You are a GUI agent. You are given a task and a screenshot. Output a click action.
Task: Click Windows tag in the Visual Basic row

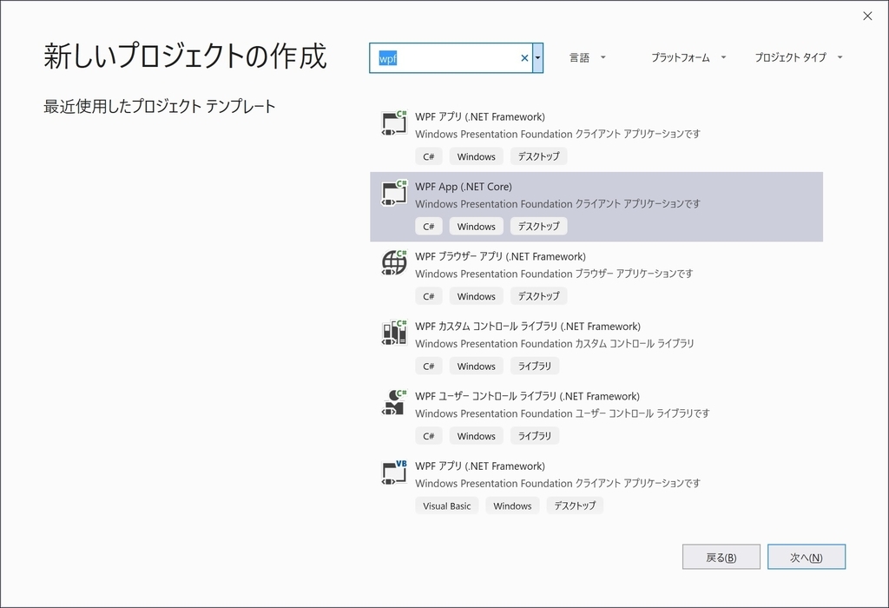[x=512, y=506]
